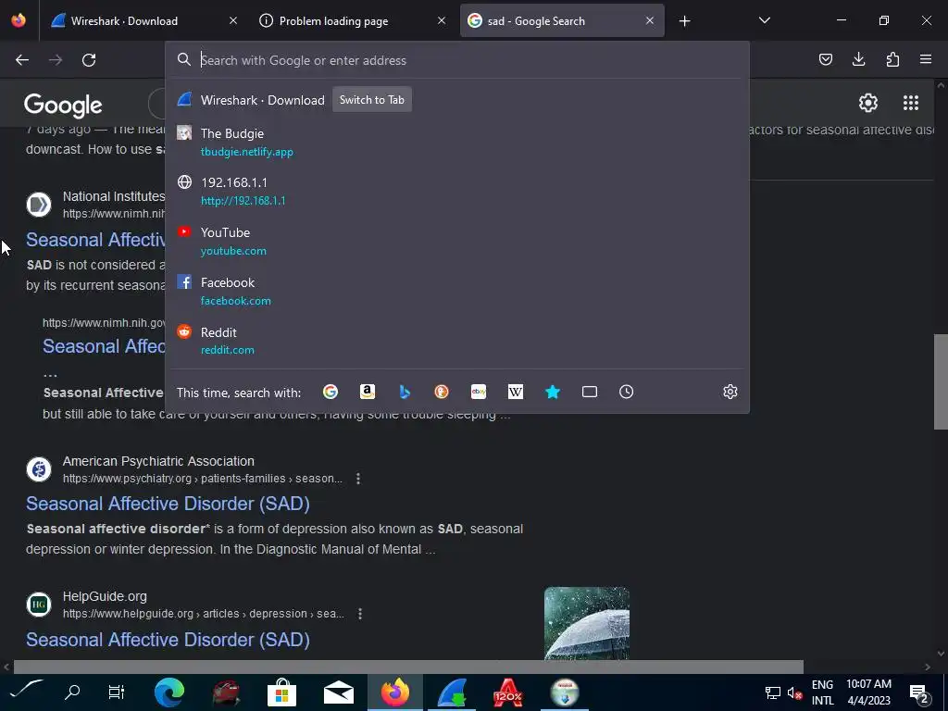The image size is (948, 711).
Task: Select the 192.168.1.1 suggestion
Action: (x=457, y=191)
